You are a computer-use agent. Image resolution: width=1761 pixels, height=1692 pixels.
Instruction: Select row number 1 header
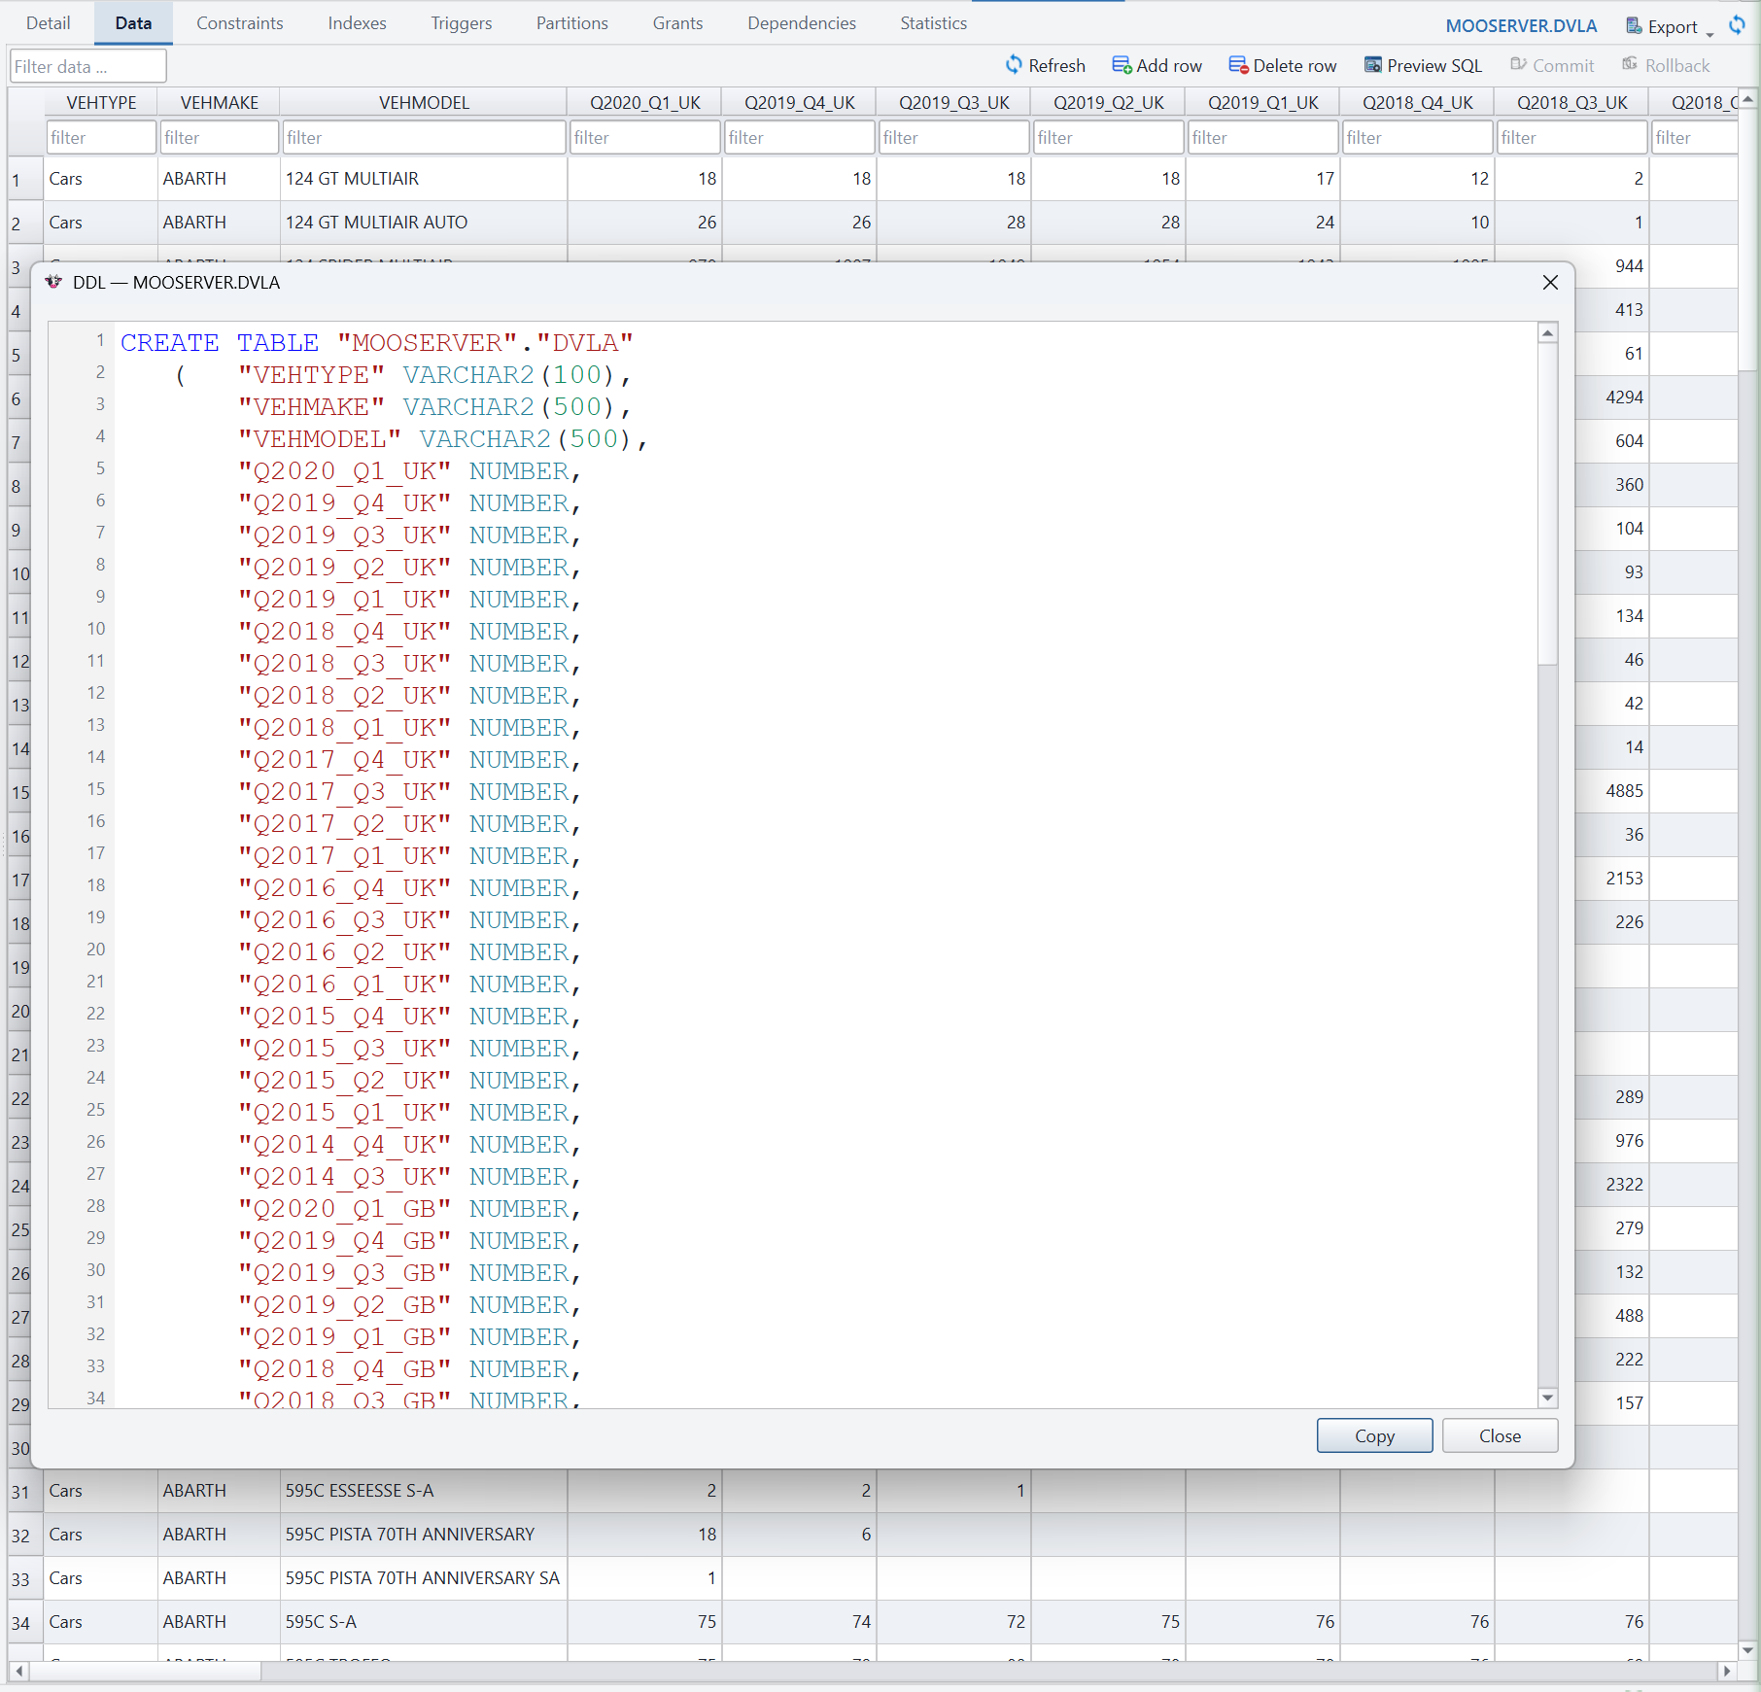pyautogui.click(x=25, y=179)
